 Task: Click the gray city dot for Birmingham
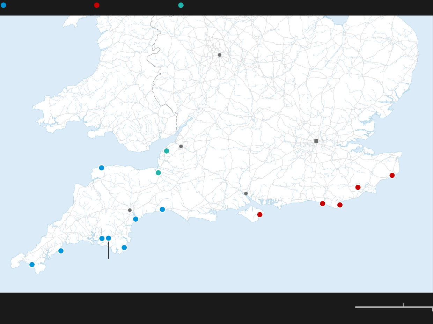220,55
